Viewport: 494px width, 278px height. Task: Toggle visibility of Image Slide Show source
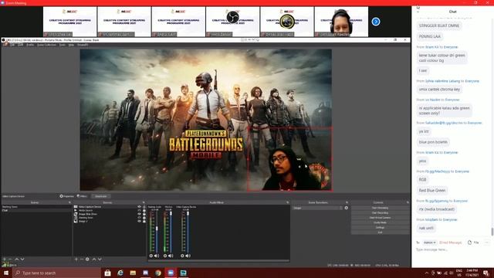(139, 214)
